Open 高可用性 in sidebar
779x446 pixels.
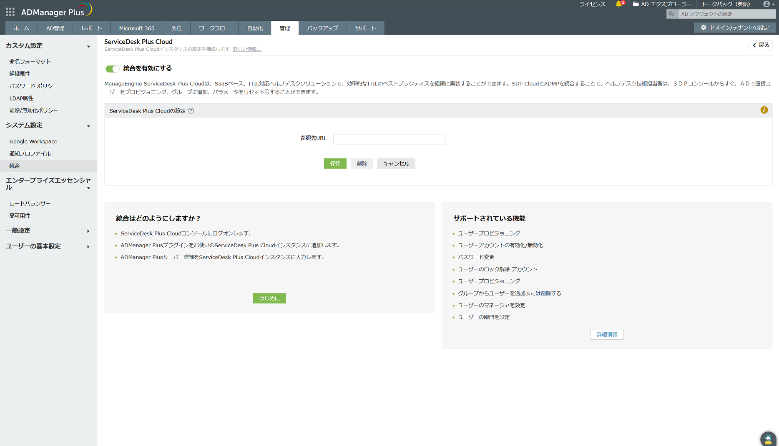20,216
